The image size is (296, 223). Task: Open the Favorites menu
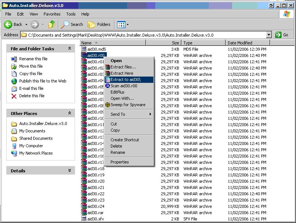[x=52, y=14]
